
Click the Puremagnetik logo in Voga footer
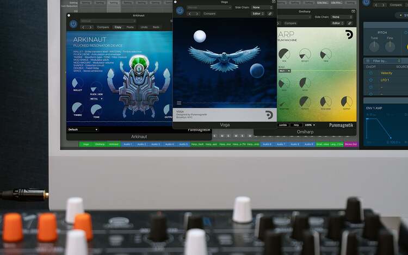click(269, 115)
